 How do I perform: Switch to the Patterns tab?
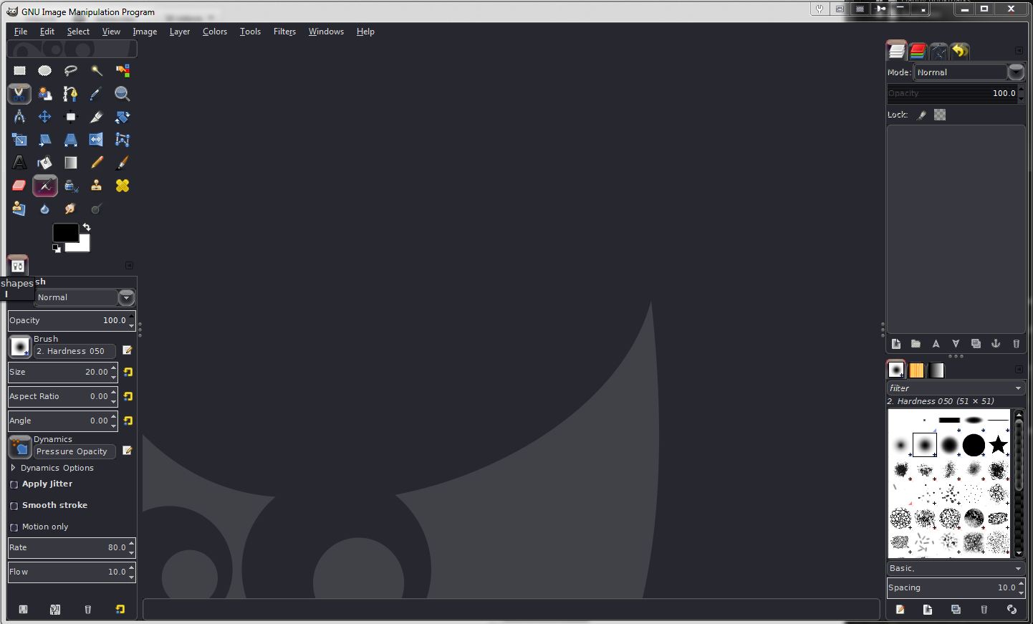[916, 370]
